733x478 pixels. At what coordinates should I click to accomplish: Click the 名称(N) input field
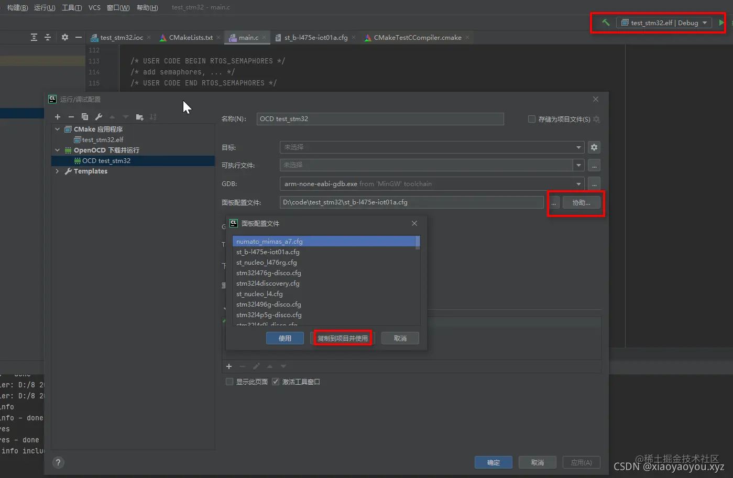click(x=380, y=119)
